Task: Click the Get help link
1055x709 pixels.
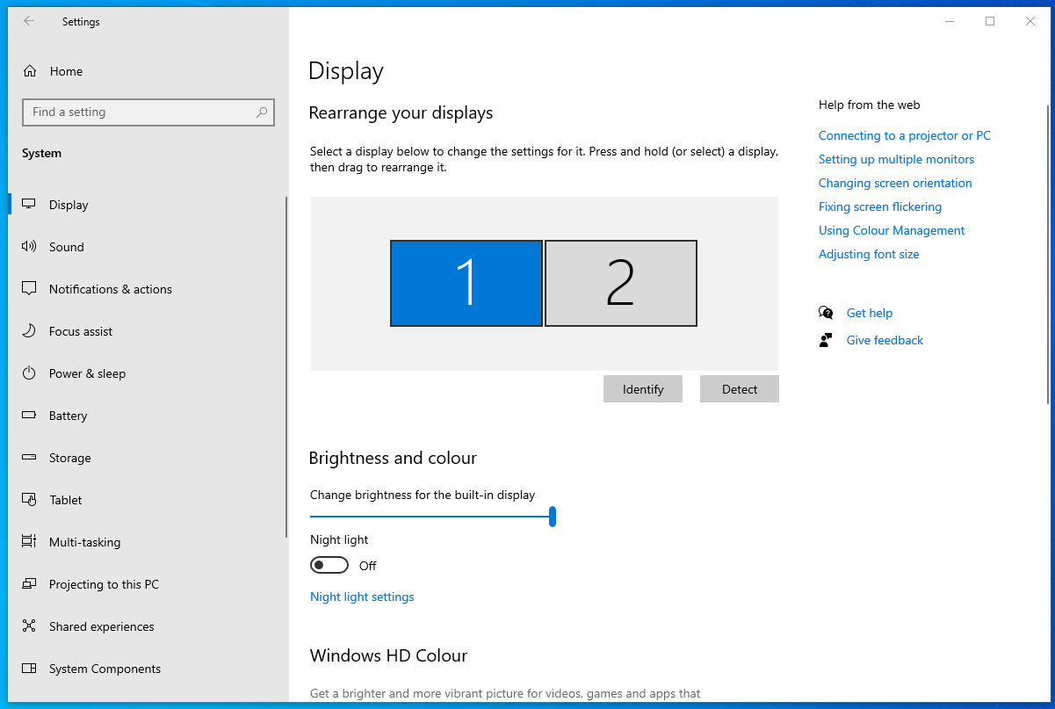Action: click(x=870, y=313)
